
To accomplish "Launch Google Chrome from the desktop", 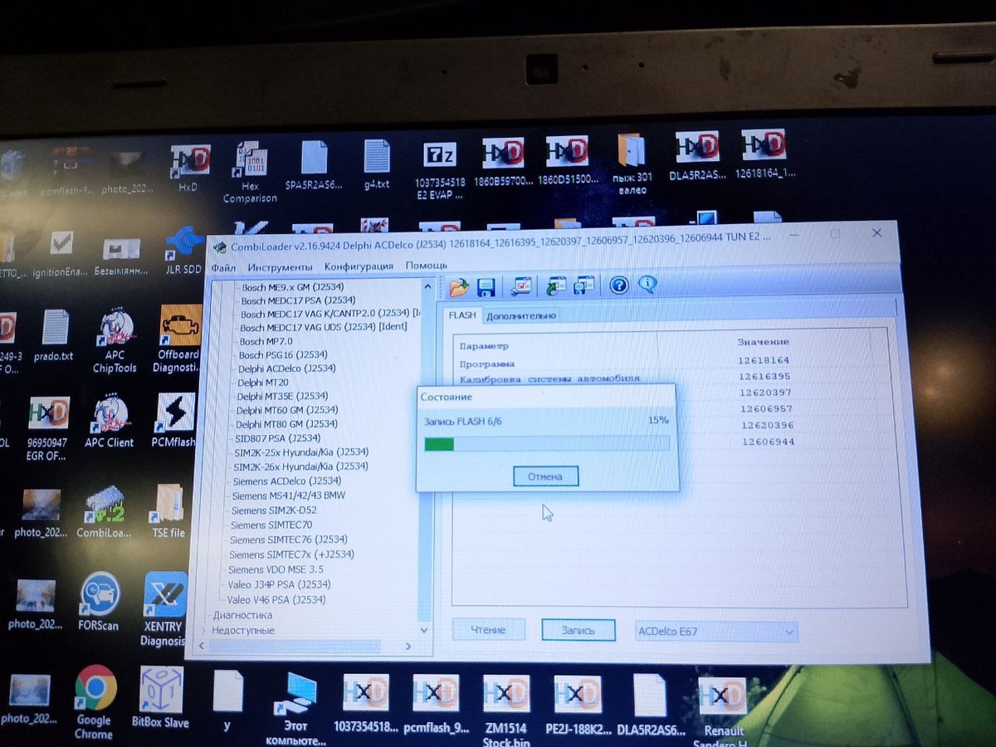I will 94,701.
